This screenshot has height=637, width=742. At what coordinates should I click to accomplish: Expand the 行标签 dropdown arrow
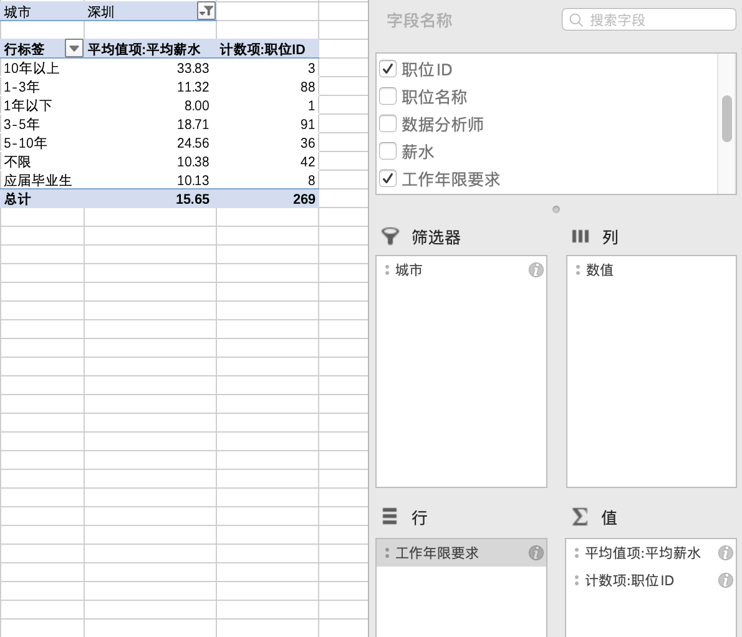[x=74, y=49]
